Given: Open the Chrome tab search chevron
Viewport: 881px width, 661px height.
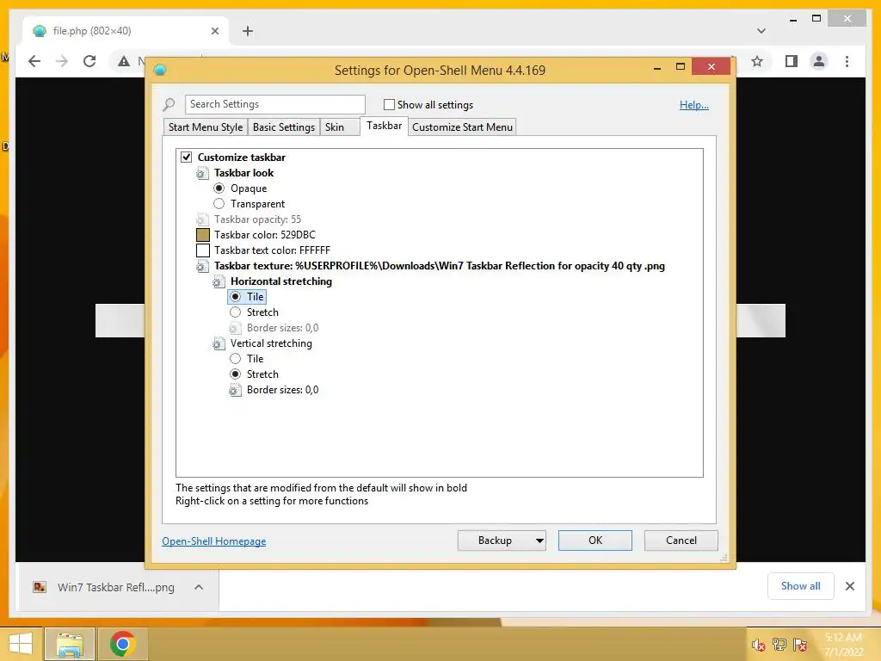Looking at the screenshot, I should (761, 31).
